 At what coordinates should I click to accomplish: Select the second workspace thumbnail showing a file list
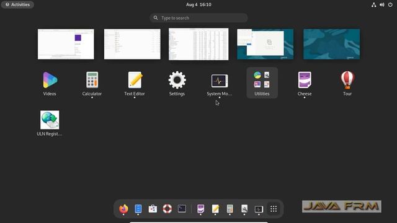point(132,44)
